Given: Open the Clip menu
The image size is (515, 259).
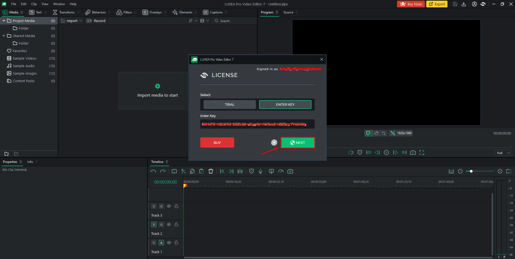Looking at the screenshot, I should coord(34,4).
